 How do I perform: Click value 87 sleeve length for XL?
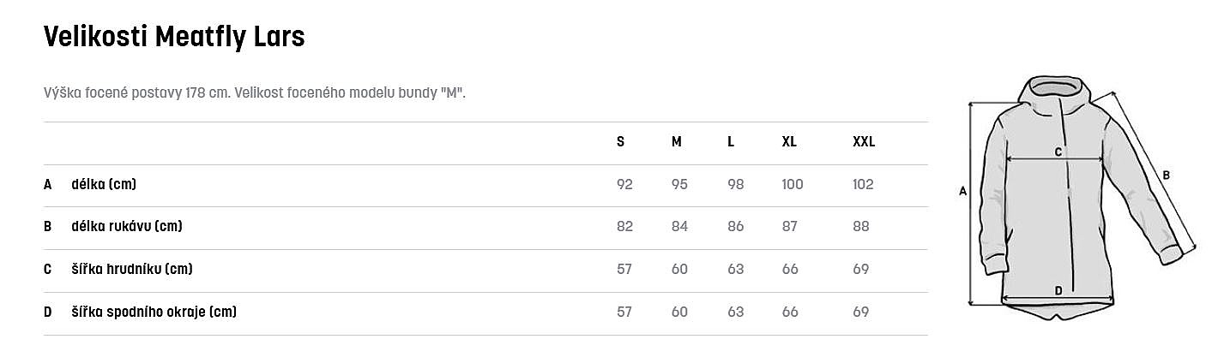pos(790,227)
